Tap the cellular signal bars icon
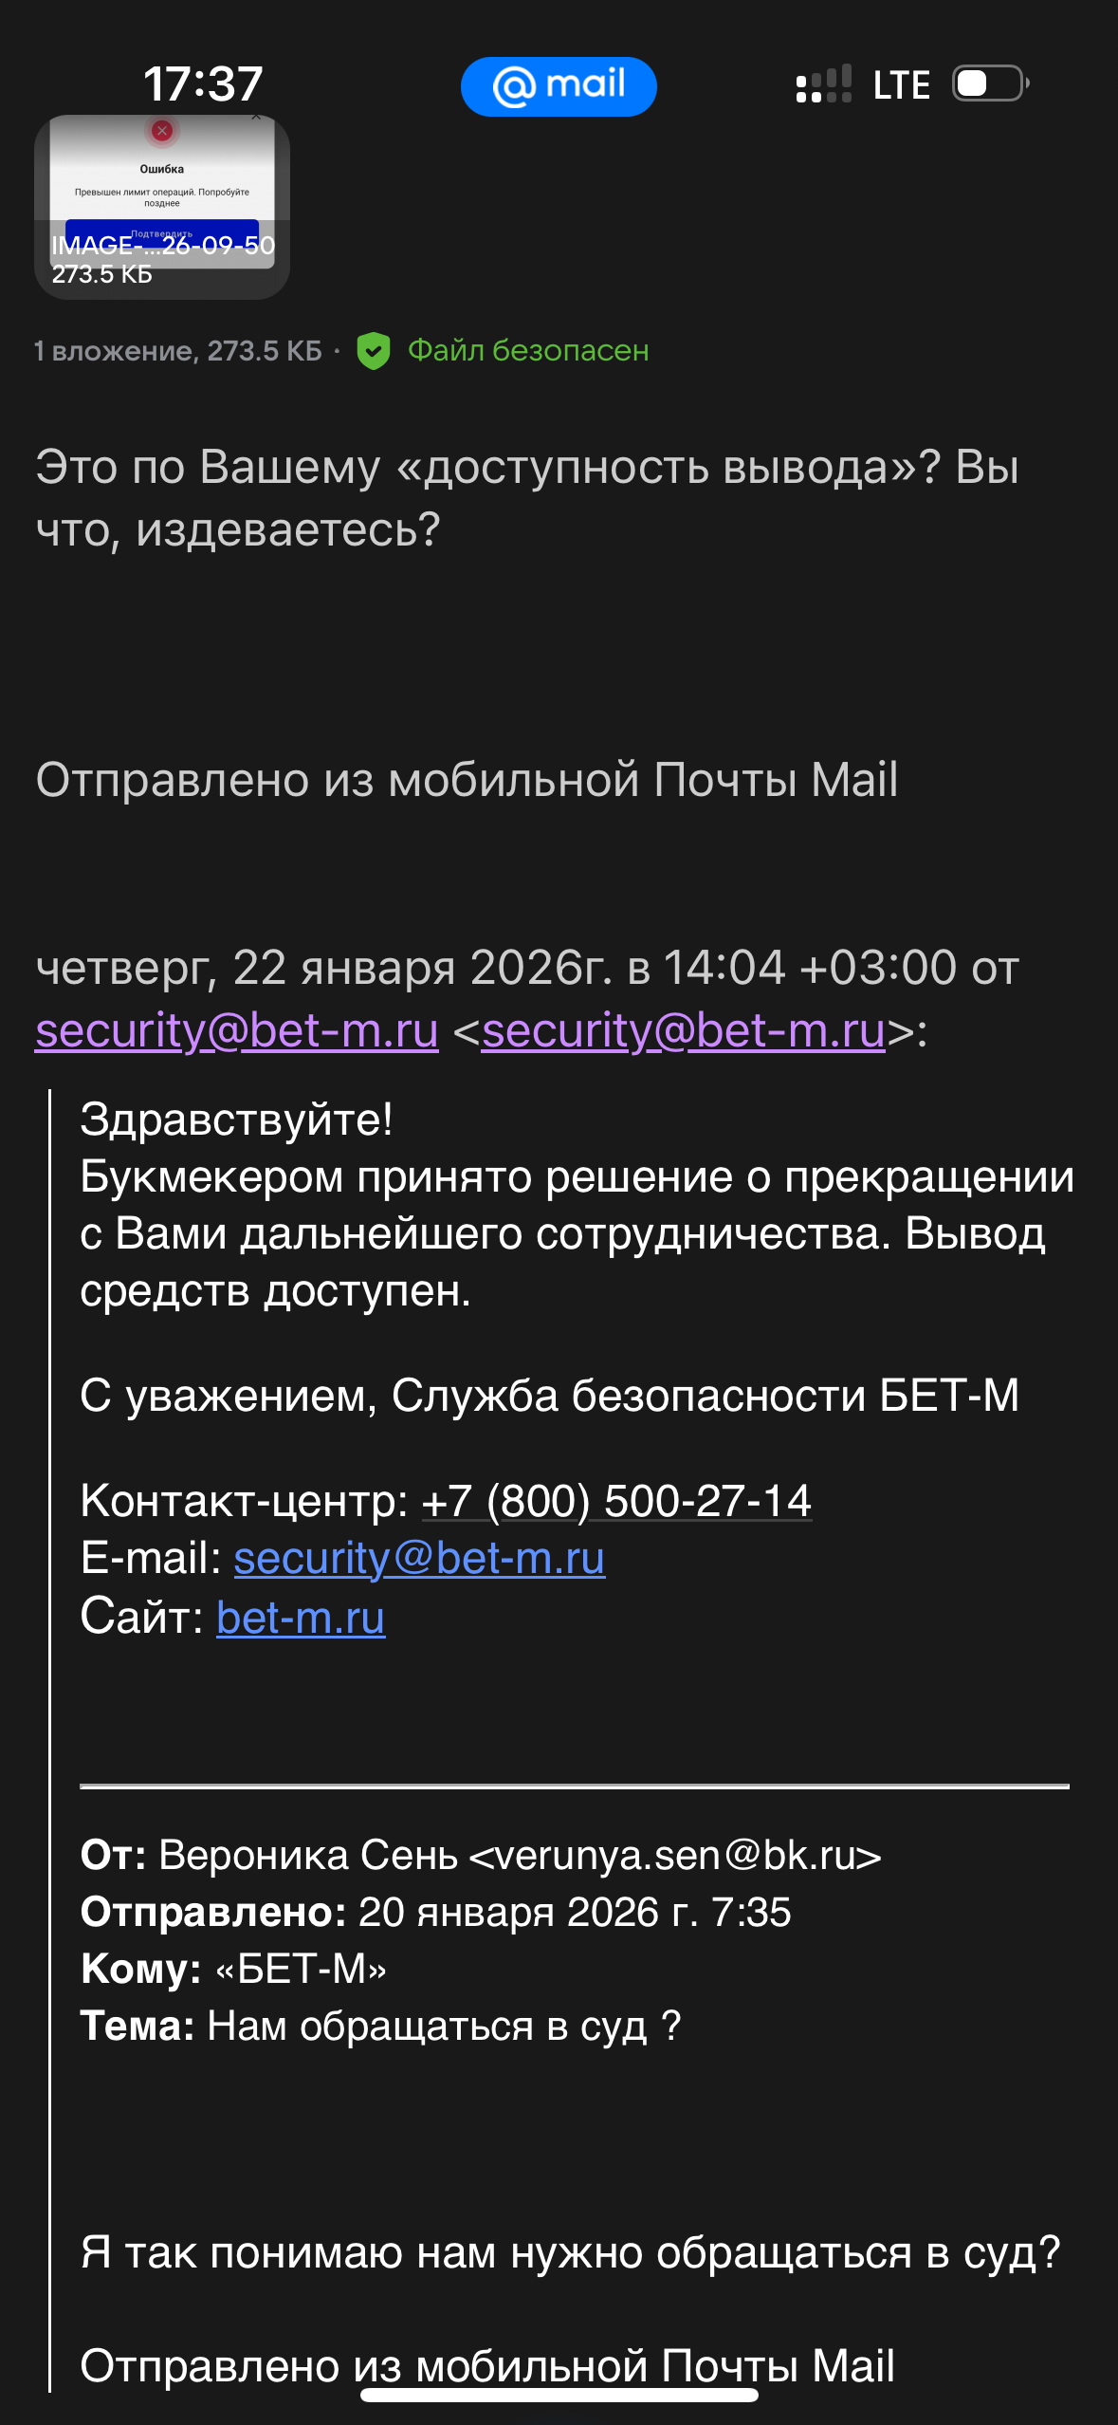This screenshot has width=1118, height=2425. tap(823, 84)
